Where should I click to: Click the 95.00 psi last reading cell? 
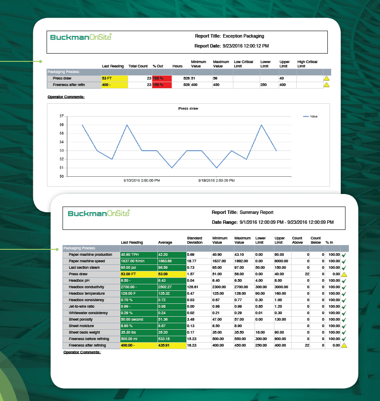(139, 267)
